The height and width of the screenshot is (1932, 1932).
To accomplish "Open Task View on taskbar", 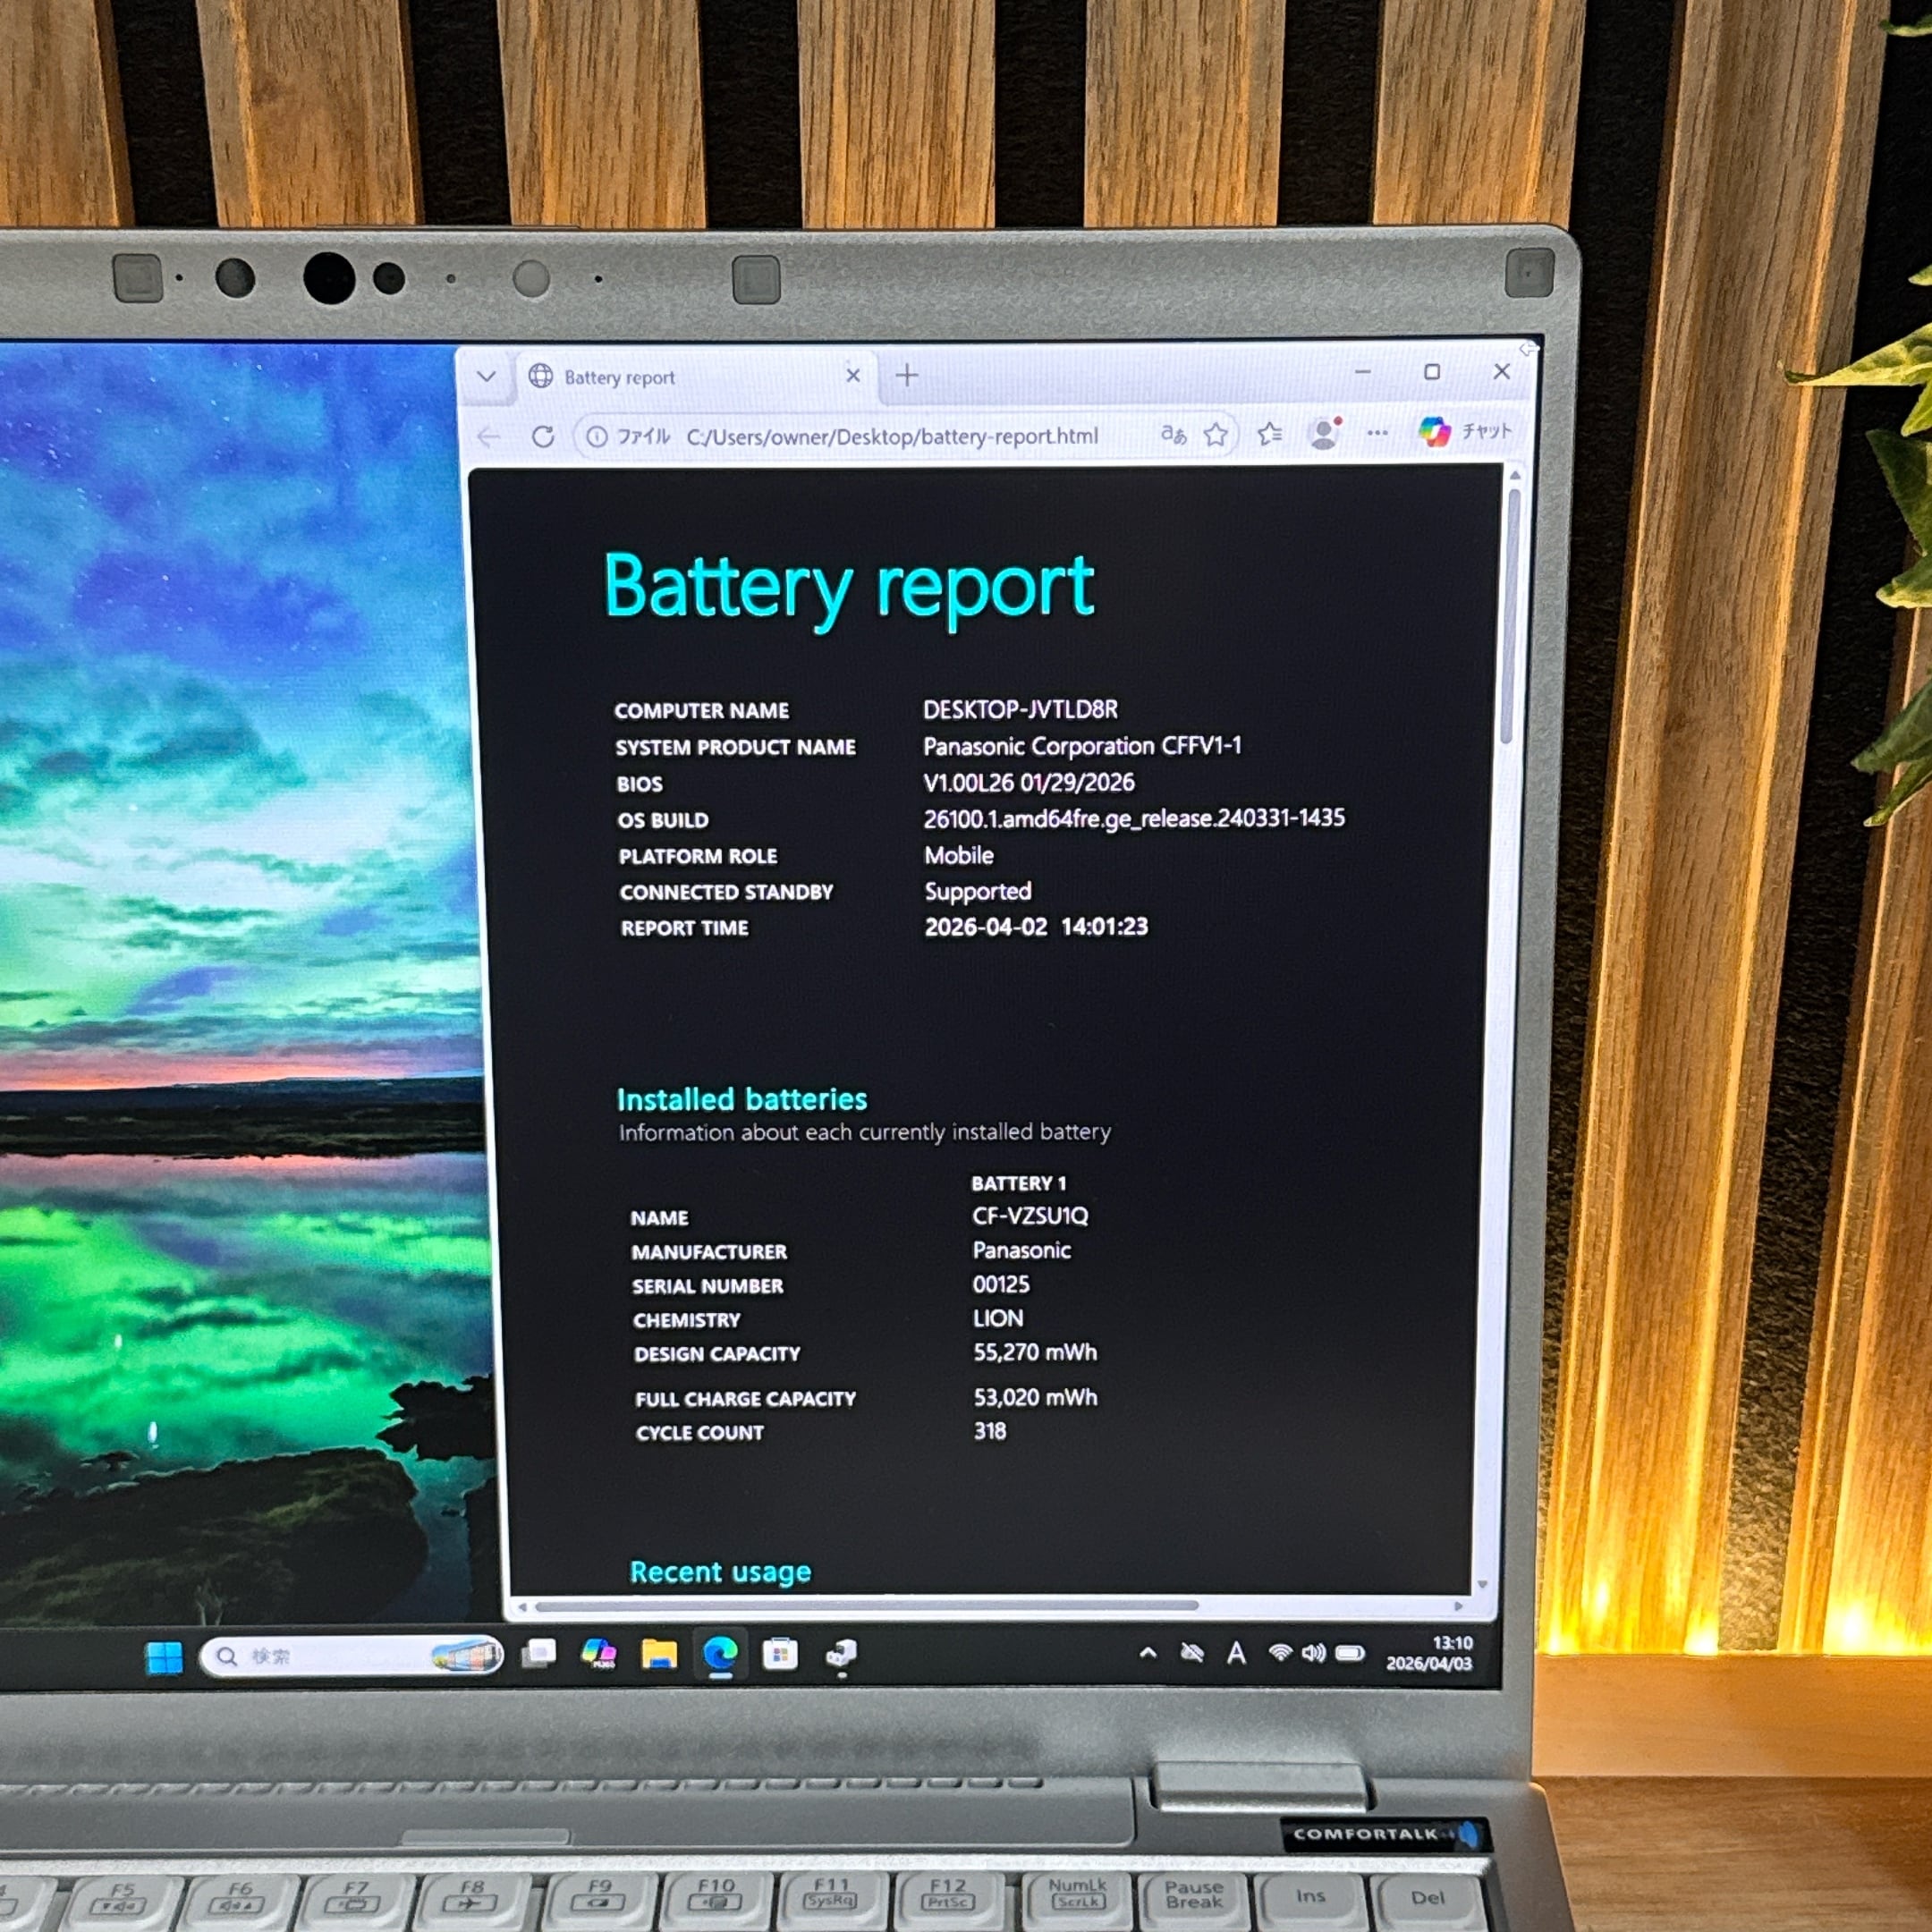I will click(540, 1654).
